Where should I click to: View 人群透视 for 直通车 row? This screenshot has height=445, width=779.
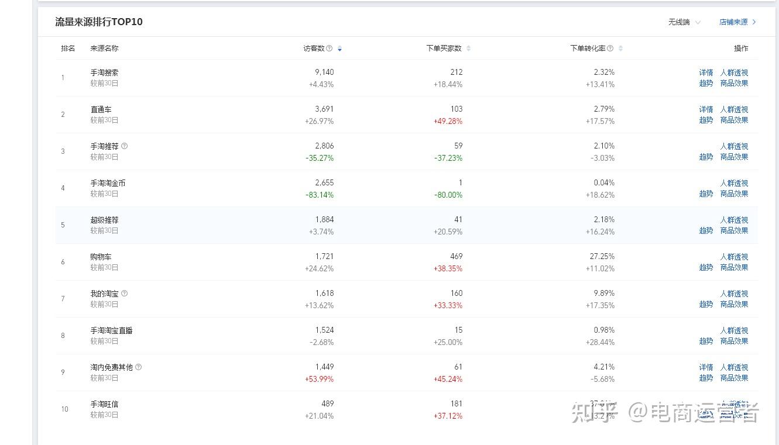734,109
